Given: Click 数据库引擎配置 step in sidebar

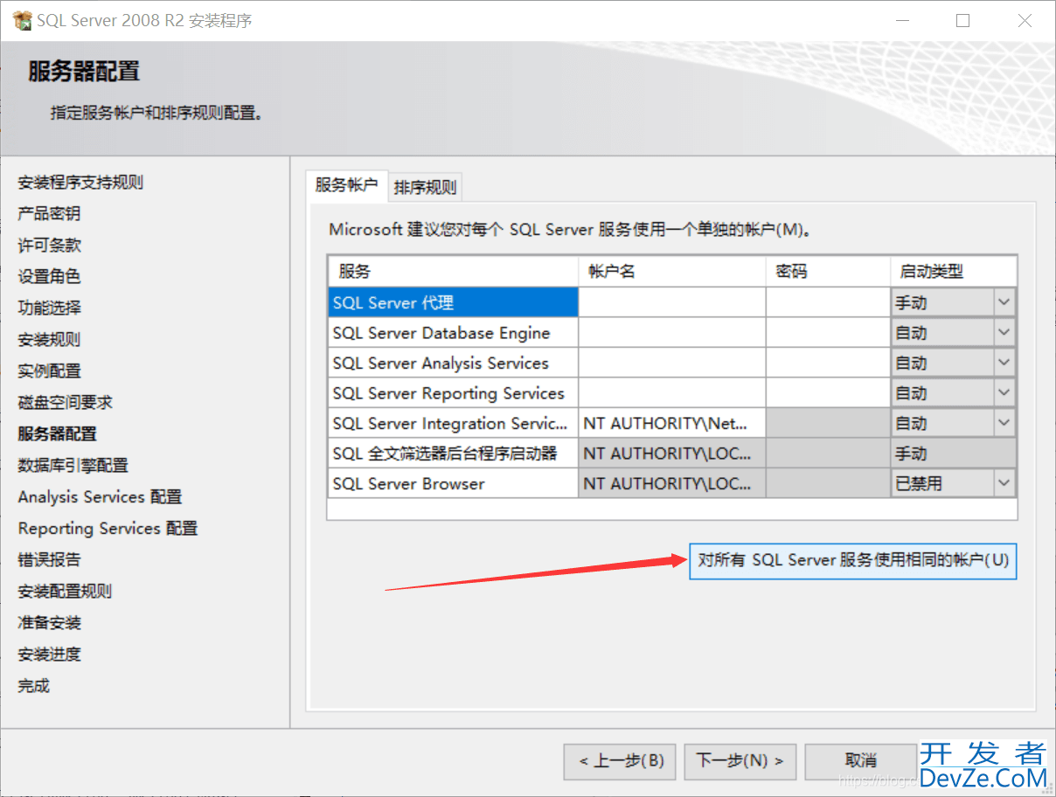Looking at the screenshot, I should tap(73, 466).
